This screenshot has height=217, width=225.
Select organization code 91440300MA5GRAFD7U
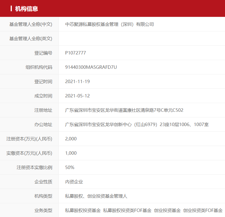[91, 67]
